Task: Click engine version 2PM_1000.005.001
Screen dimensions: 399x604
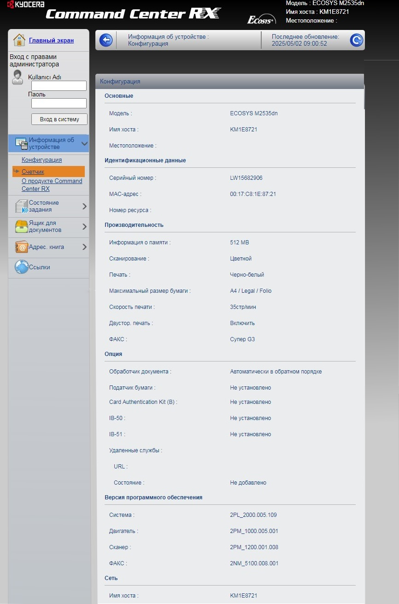Action: coord(254,531)
